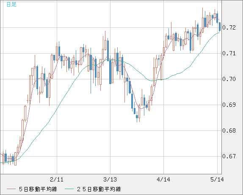Screen dimensions: 243x195
Task: Click the 5/14 date axis label
Action: [217, 179]
